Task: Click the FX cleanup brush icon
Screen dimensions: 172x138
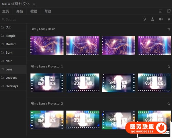Action: [153, 19]
